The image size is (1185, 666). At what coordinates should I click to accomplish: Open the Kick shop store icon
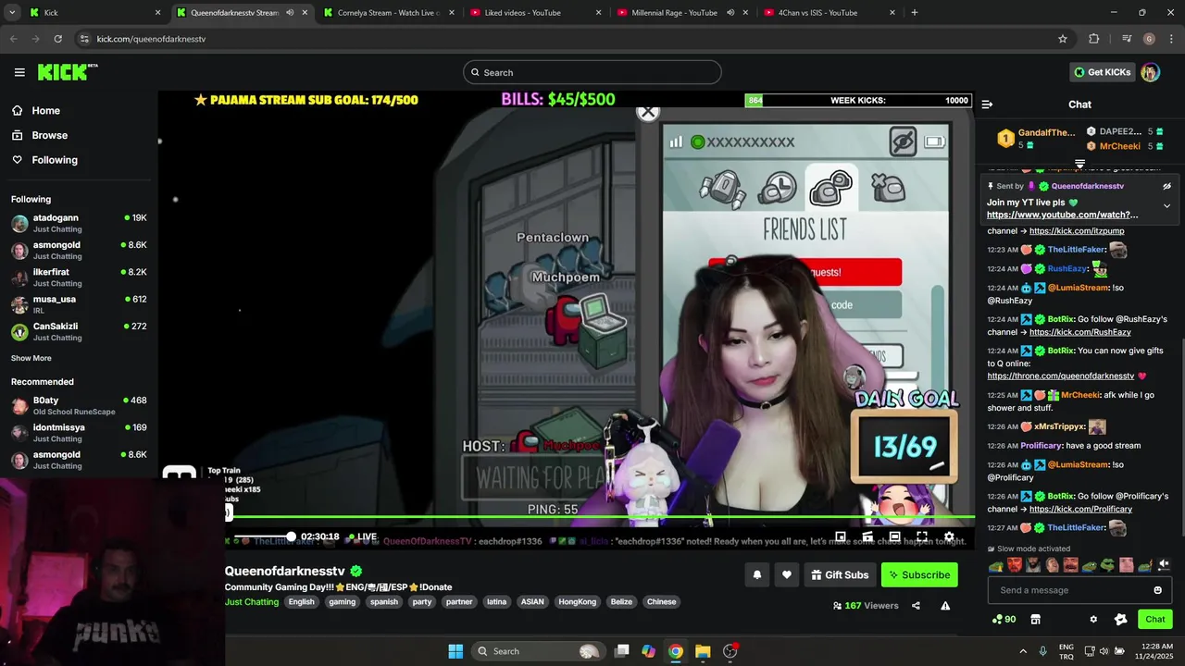click(1035, 619)
